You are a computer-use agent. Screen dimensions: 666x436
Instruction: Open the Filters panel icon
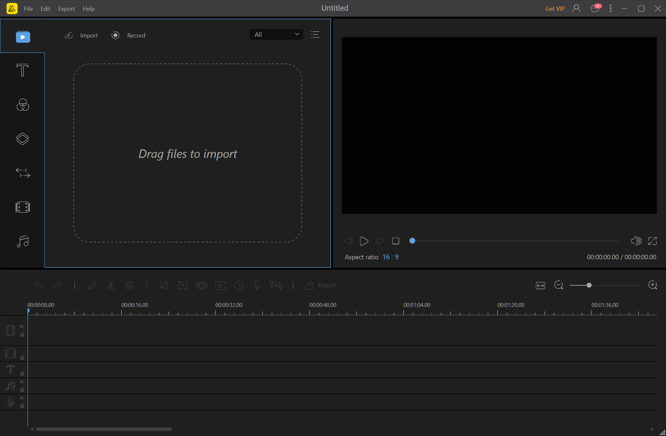(23, 105)
